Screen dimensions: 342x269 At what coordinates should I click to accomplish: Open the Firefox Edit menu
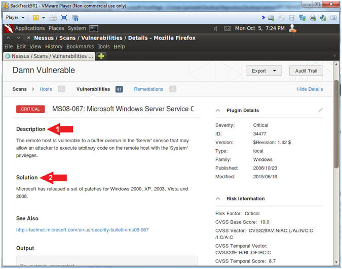21,47
